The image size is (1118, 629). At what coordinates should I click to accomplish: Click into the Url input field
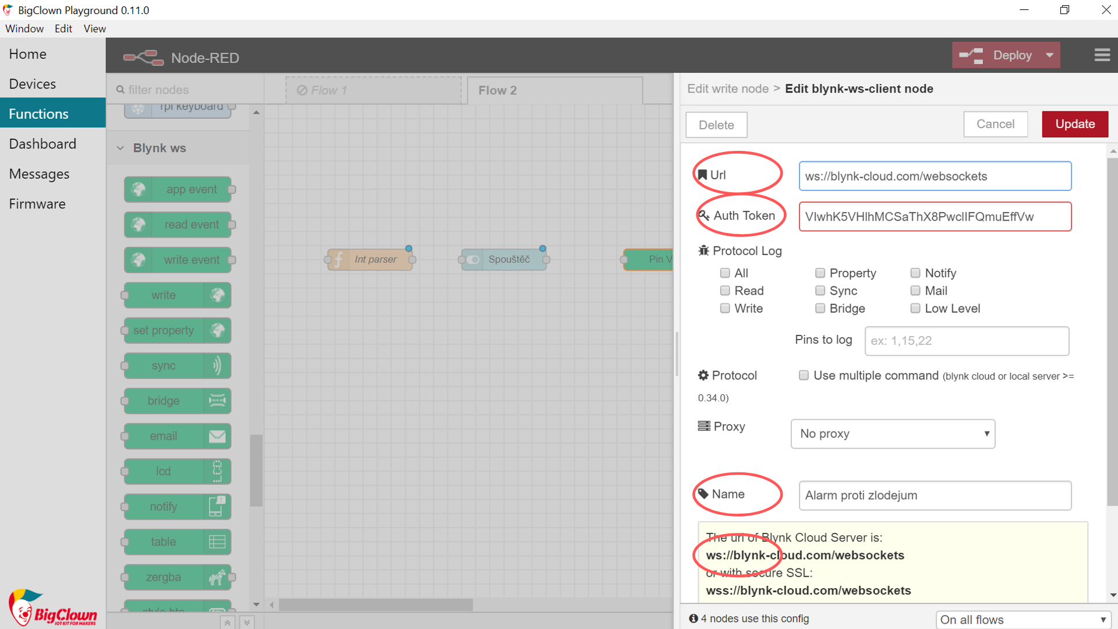pos(935,176)
